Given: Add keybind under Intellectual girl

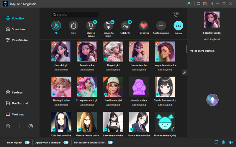Looking at the screenshot, I should [113, 105].
